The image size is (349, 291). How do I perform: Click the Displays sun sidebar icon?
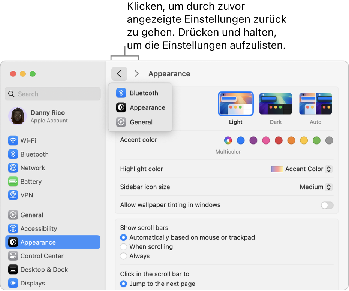(13, 283)
